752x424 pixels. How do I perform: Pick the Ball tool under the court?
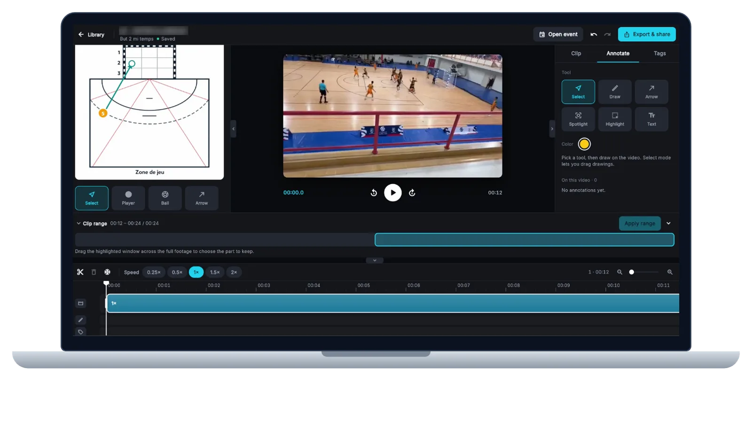[165, 198]
